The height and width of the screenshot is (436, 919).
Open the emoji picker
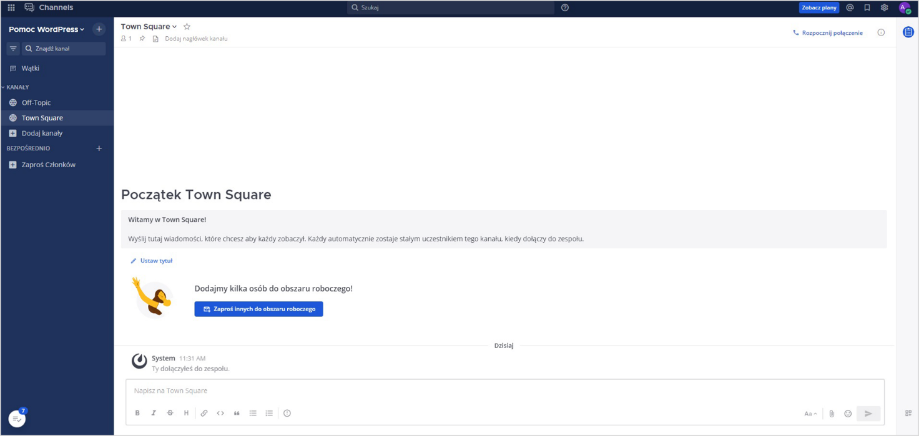click(848, 414)
